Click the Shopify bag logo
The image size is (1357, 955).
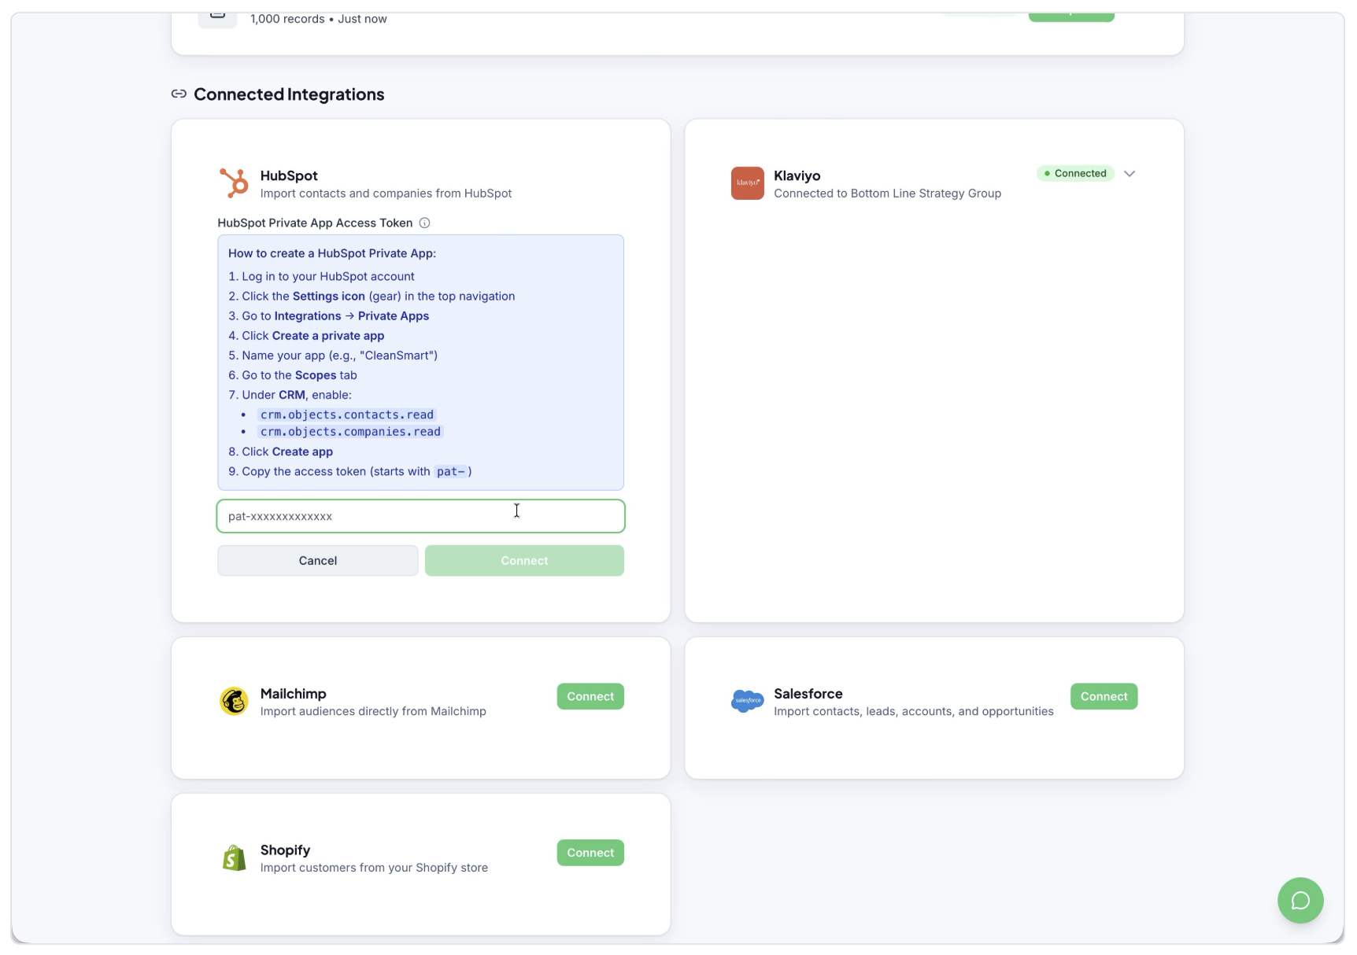234,857
